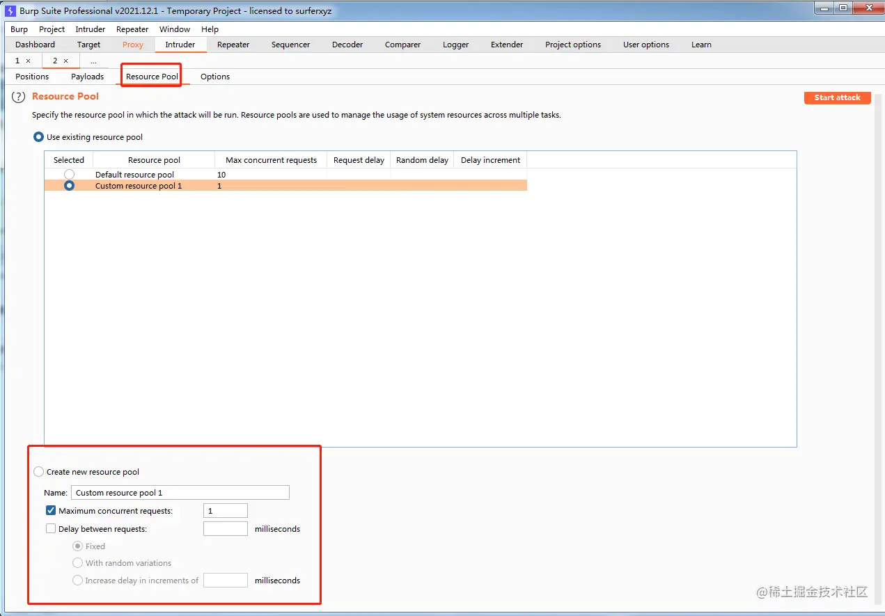Click the Maximum concurrent requests value field
Screen dimensions: 885x616
click(x=226, y=511)
